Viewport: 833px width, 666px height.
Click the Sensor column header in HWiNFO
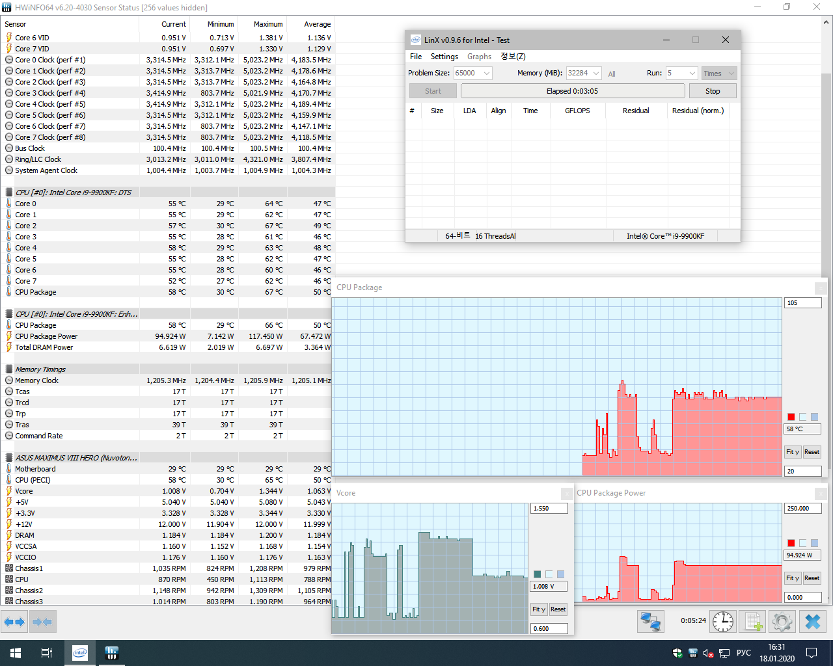coord(70,24)
